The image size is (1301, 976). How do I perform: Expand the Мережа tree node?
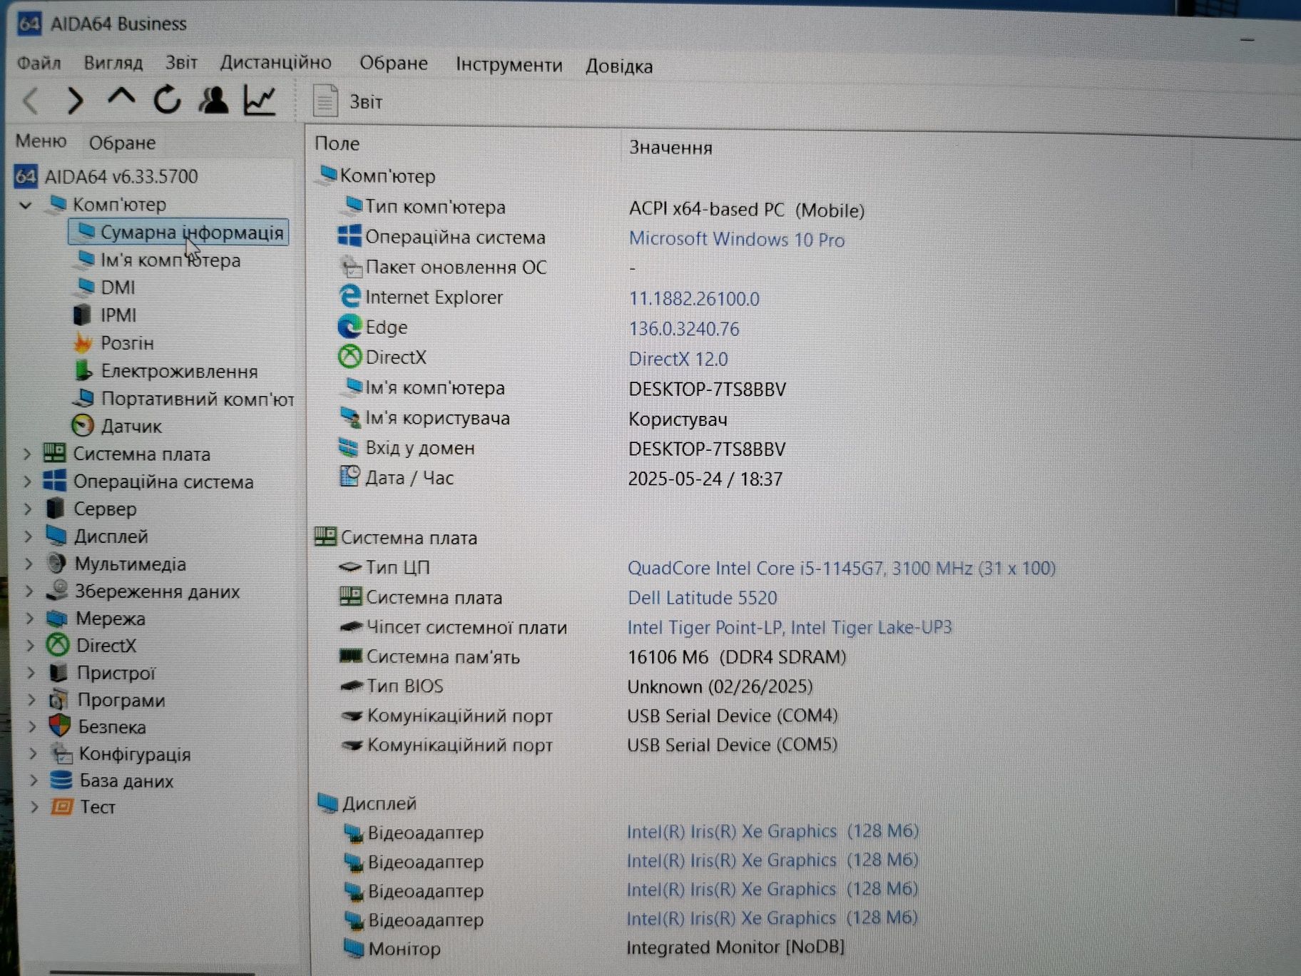[30, 619]
